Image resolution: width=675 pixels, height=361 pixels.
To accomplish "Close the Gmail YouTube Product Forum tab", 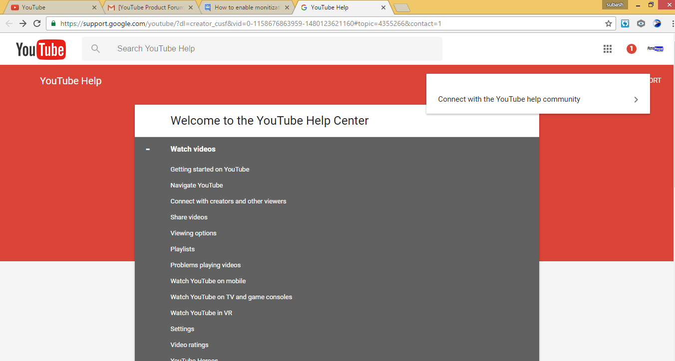I will (x=191, y=7).
